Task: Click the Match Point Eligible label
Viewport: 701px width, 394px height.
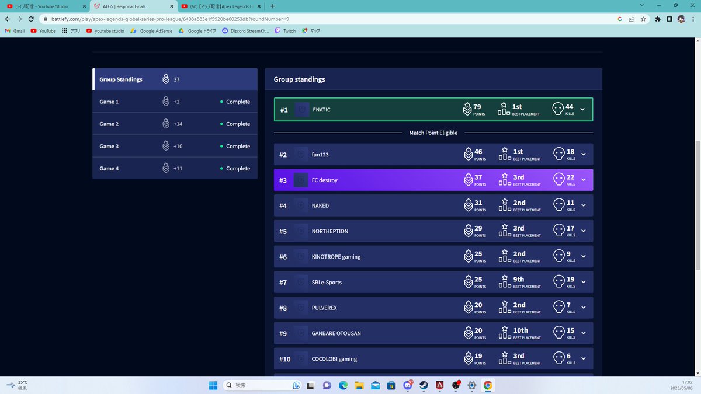Action: (433, 133)
